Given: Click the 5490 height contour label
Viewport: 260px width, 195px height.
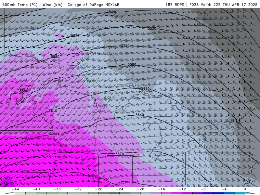Looking at the screenshot, I should click(x=113, y=12).
